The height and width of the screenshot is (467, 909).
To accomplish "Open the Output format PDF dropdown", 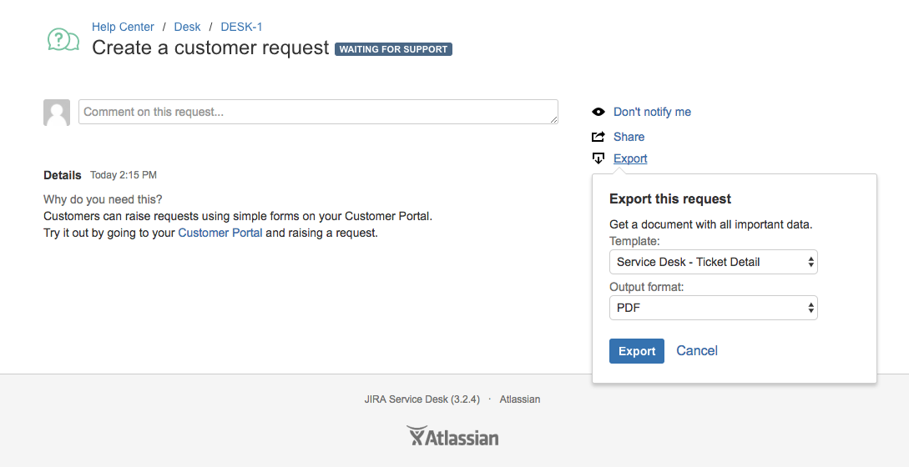I will click(x=713, y=308).
